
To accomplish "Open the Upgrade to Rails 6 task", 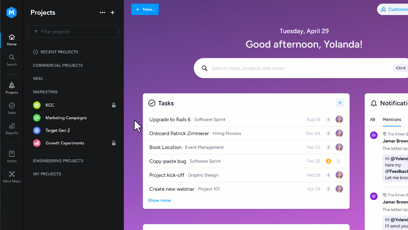I will pos(170,119).
